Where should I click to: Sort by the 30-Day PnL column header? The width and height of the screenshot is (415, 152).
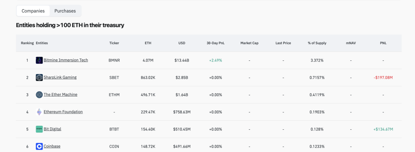pos(216,43)
